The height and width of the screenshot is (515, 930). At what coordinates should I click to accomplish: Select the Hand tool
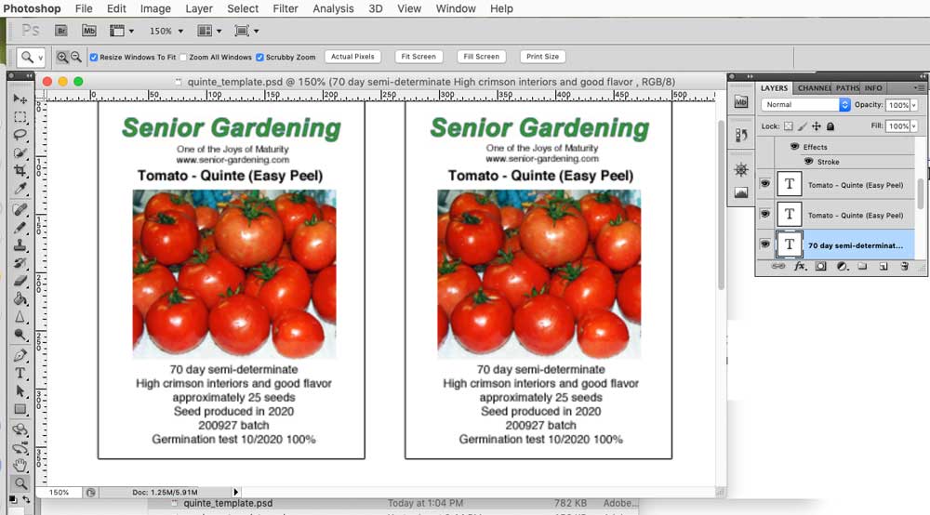click(20, 465)
